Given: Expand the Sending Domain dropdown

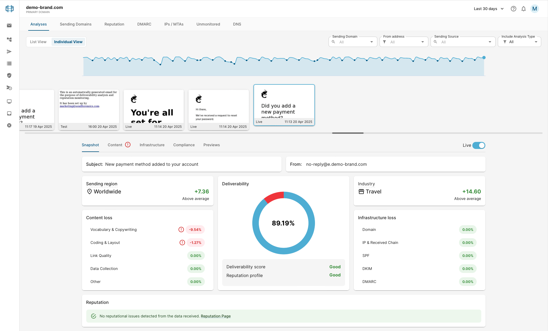Looking at the screenshot, I should click(x=372, y=42).
